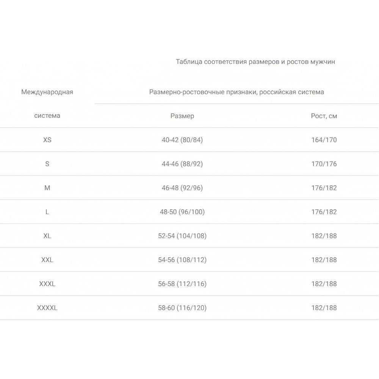Click the table title about men's sizes
This screenshot has width=379, height=379.
[x=255, y=62]
